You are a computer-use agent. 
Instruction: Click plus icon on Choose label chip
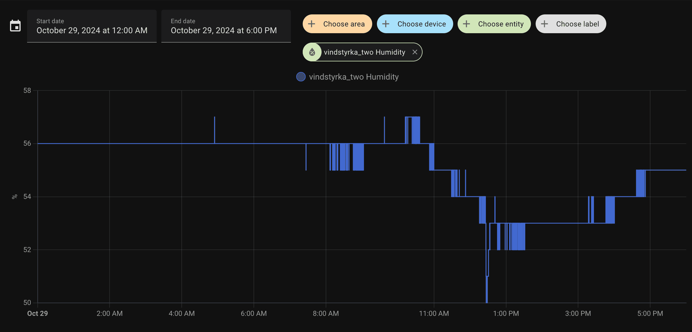(544, 24)
